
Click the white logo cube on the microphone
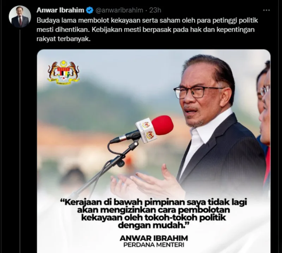146,130
